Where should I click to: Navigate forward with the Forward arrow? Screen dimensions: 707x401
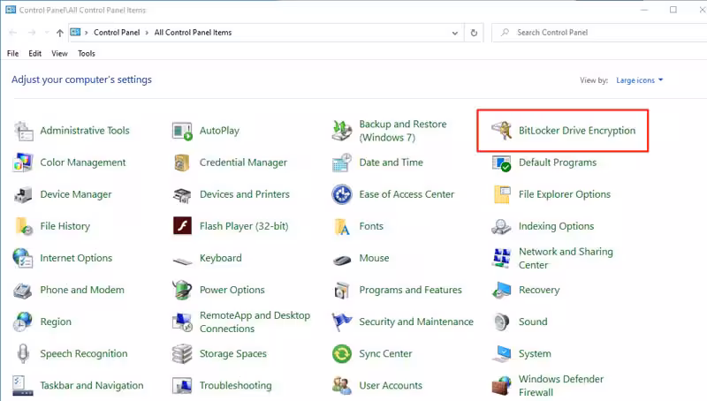click(32, 33)
